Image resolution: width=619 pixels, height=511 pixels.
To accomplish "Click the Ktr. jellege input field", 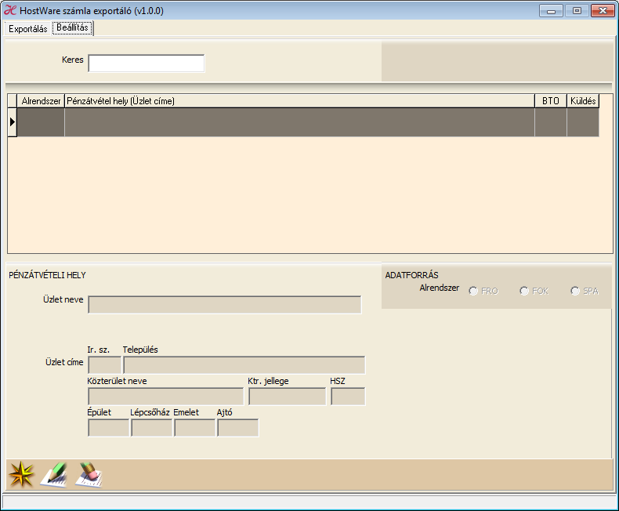I will 288,397.
